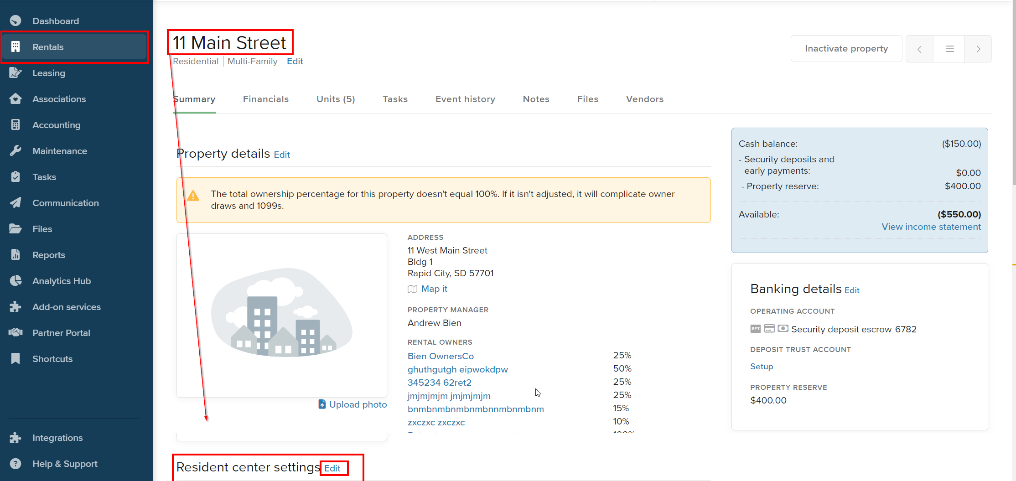The image size is (1016, 481).
Task: Click the Partner Portal handshake icon
Action: (x=16, y=333)
